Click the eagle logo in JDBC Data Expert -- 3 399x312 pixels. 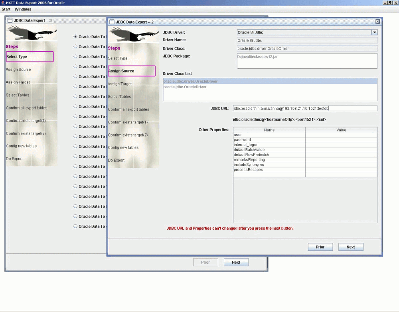click(32, 34)
